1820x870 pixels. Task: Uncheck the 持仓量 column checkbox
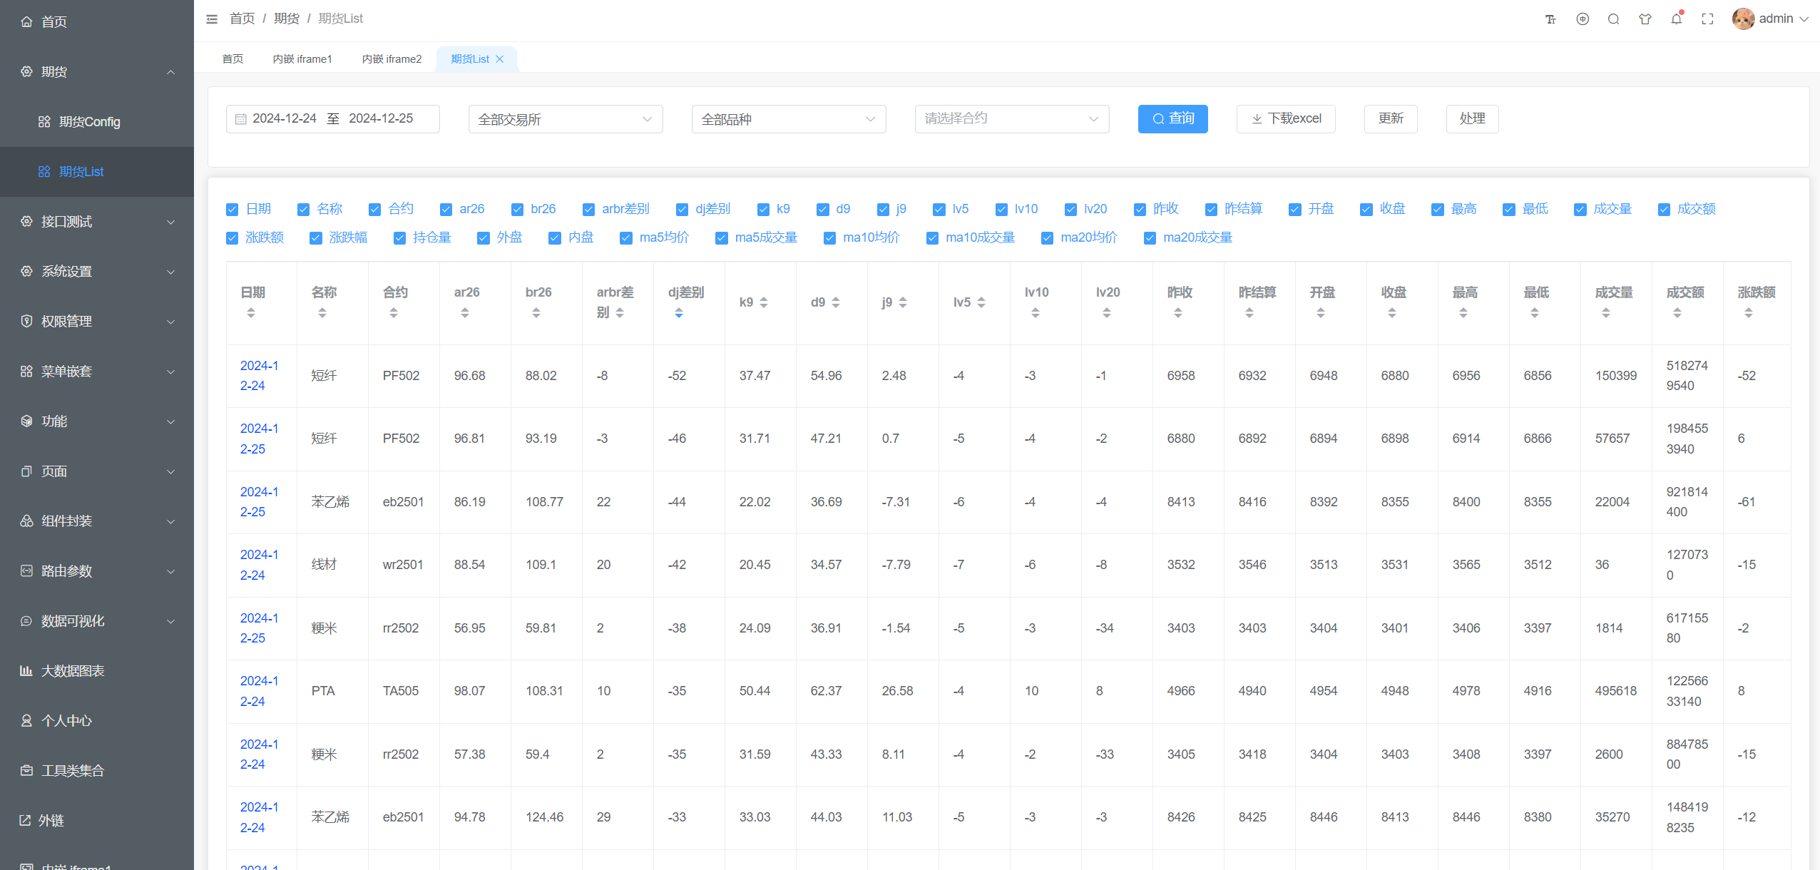(x=399, y=238)
